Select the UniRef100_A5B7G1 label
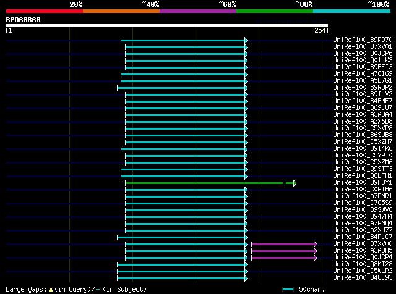 363,80
